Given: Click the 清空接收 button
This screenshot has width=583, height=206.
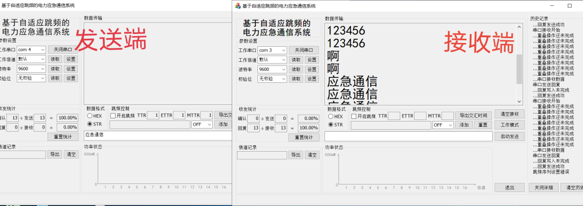Looking at the screenshot, I should pos(510,114).
